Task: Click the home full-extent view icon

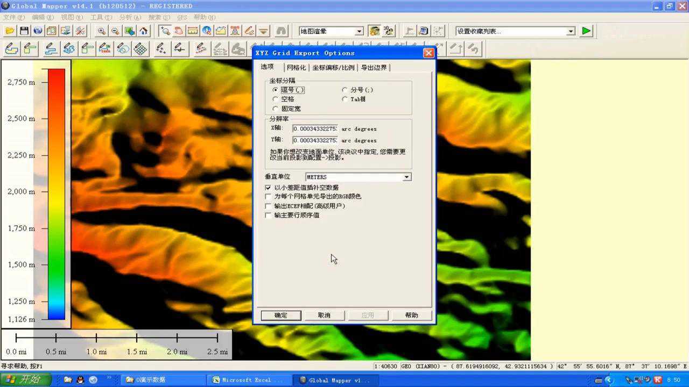Action: (143, 31)
